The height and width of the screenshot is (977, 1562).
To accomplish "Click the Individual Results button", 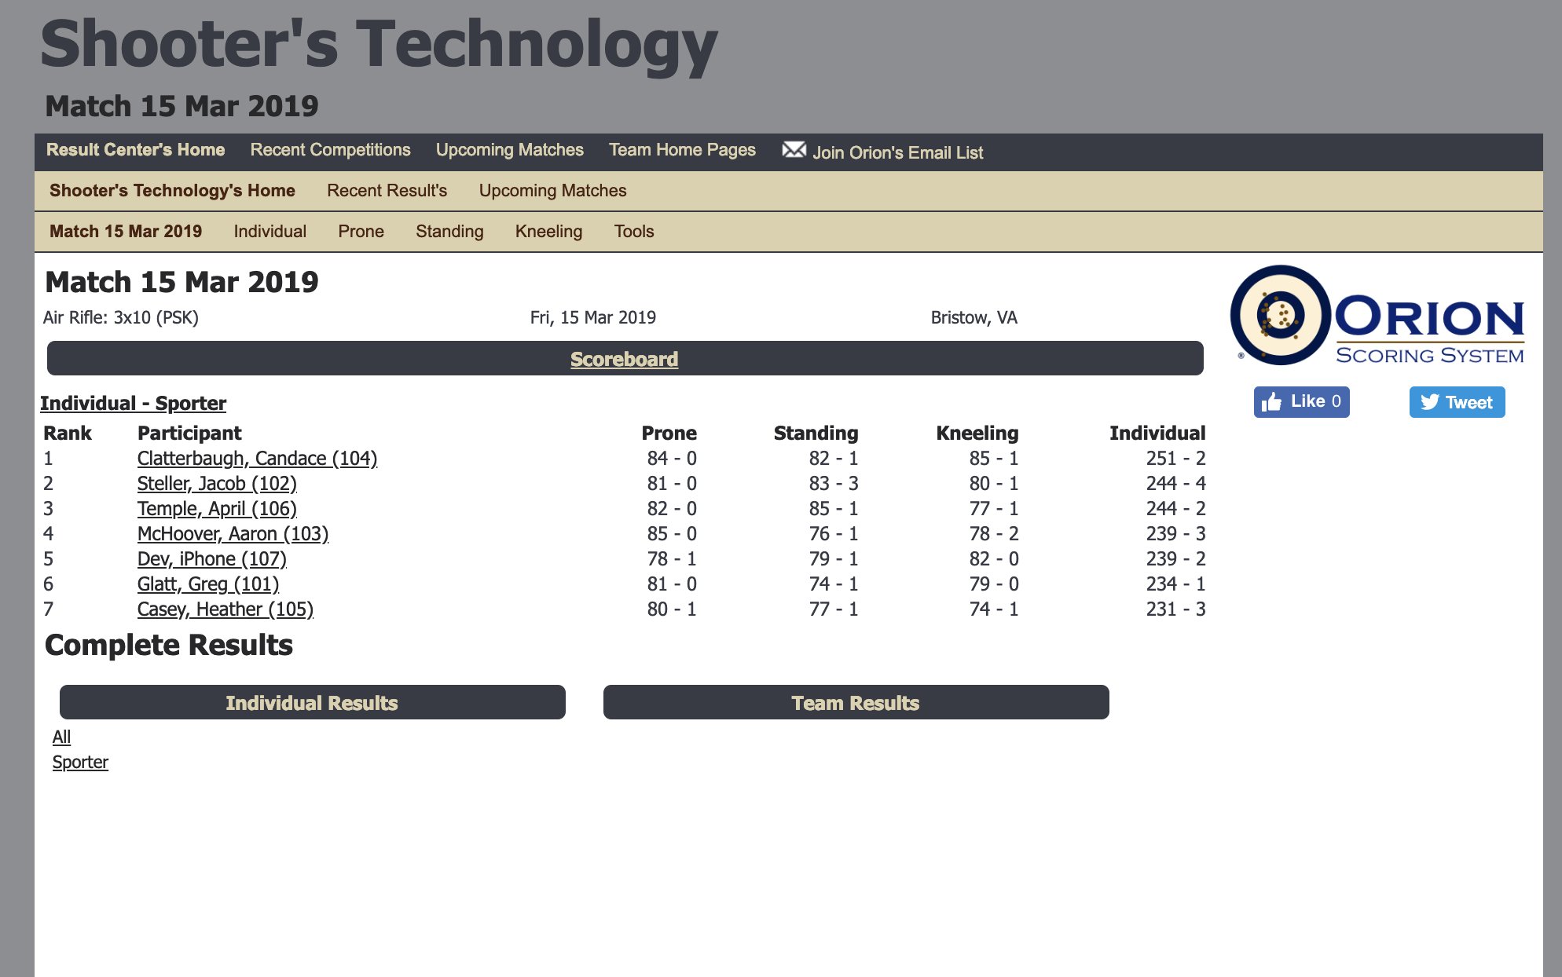I will (x=312, y=703).
